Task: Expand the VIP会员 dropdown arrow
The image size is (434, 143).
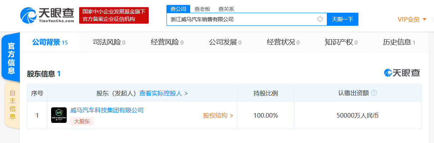Action: tap(424, 19)
